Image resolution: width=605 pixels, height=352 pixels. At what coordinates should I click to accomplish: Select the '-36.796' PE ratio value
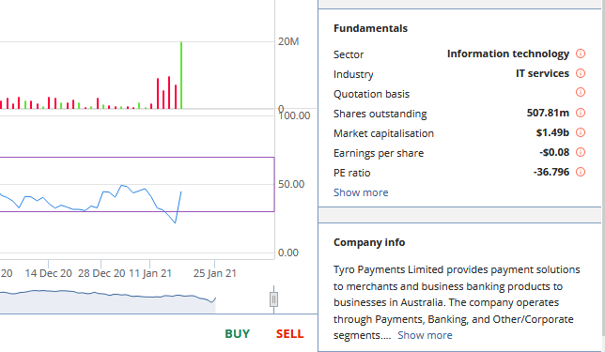[551, 172]
